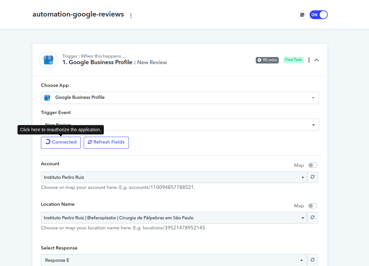369x266 pixels.
Task: Click the 90 mins polling badge
Action: tap(267, 60)
